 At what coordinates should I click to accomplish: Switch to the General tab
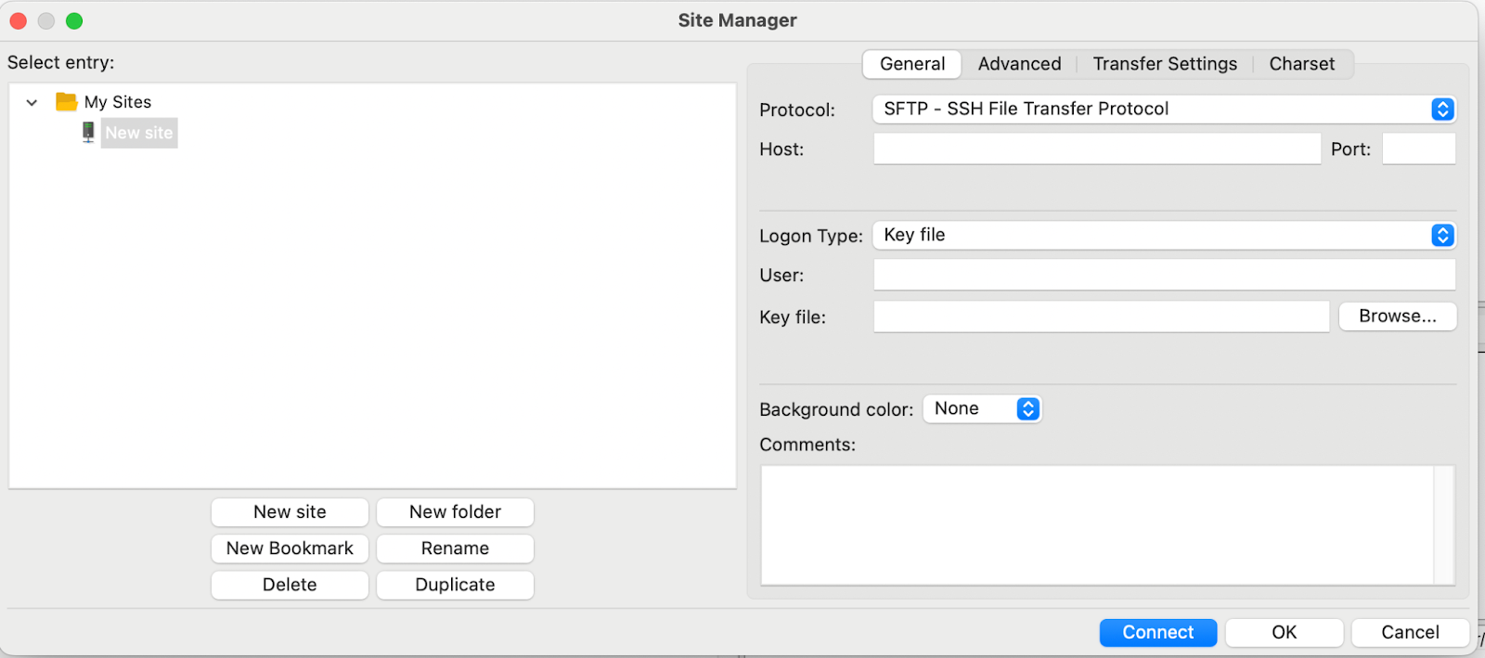click(912, 64)
